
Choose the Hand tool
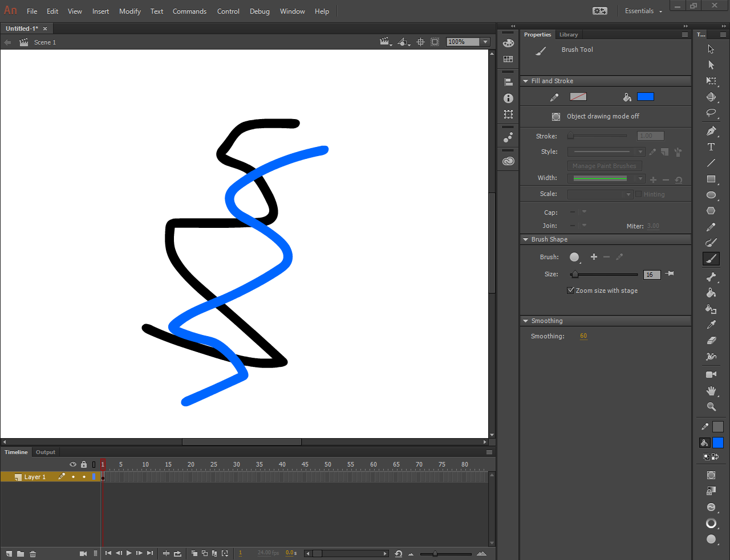click(711, 391)
